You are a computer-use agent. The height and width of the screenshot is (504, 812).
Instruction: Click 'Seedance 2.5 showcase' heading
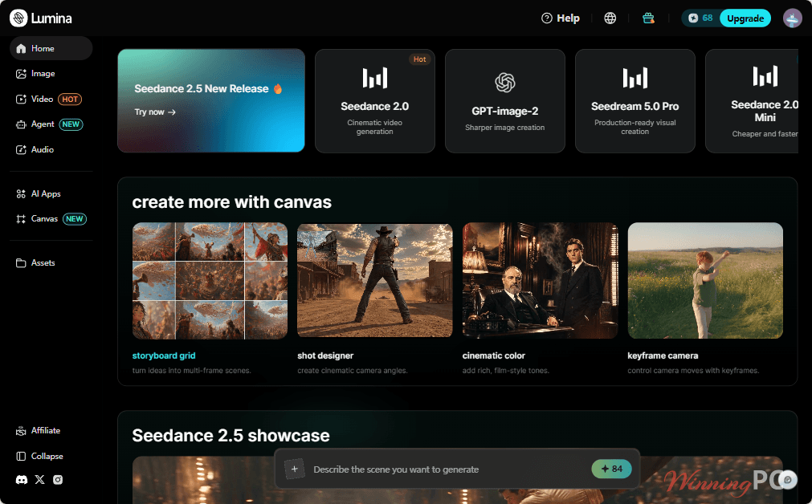coord(231,436)
